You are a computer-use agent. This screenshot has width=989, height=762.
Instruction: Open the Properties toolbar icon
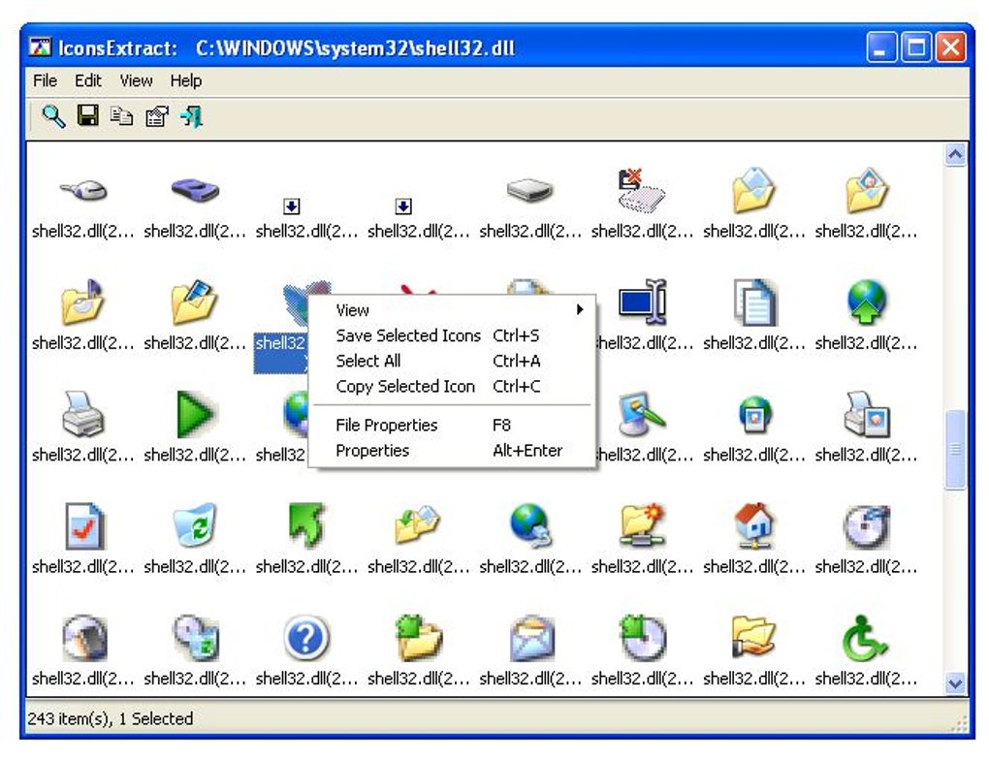(156, 116)
